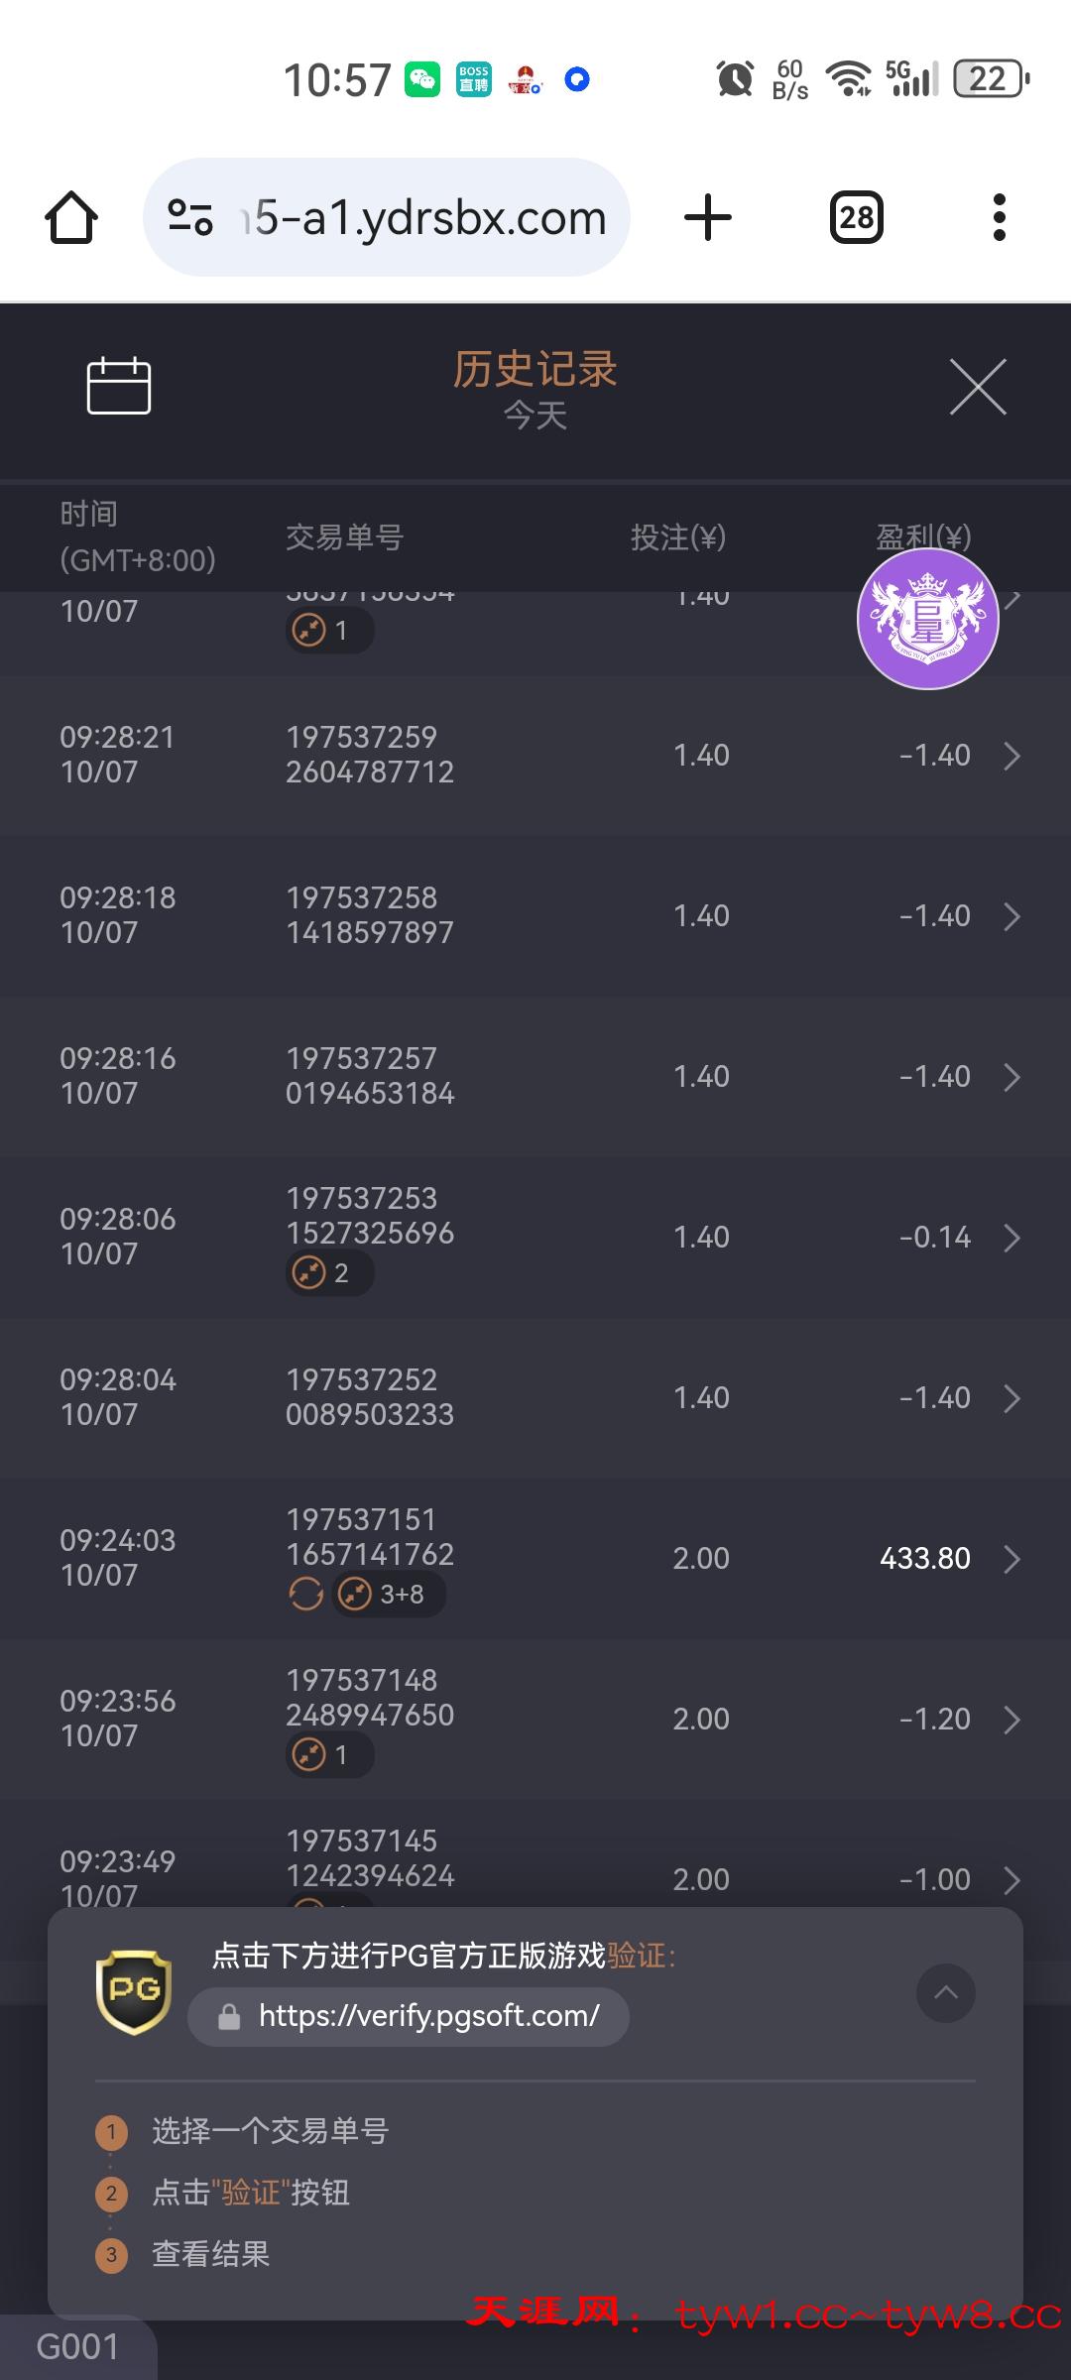Screen dimensions: 1071x2380
Task: Click the address bar URL field
Action: pos(428,217)
